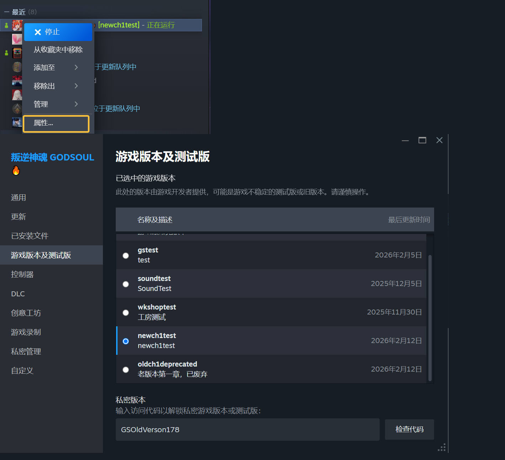Select the soundtest branch radio button
This screenshot has width=505, height=460.
[x=126, y=284]
